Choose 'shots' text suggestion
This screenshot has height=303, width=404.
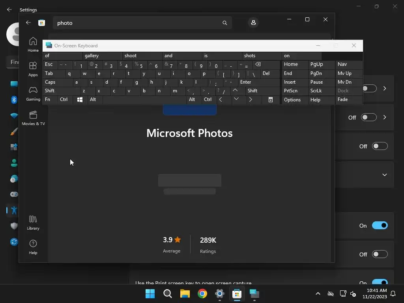(262, 56)
